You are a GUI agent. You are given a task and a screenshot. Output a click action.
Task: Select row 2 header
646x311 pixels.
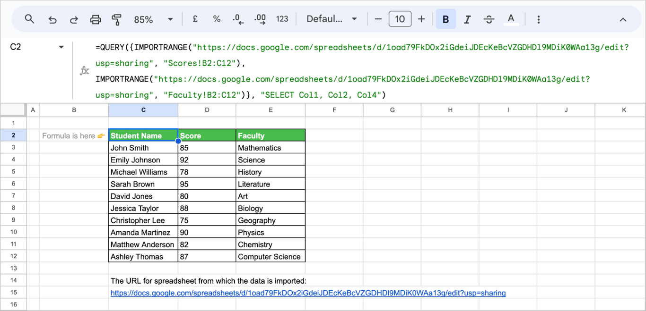click(13, 135)
